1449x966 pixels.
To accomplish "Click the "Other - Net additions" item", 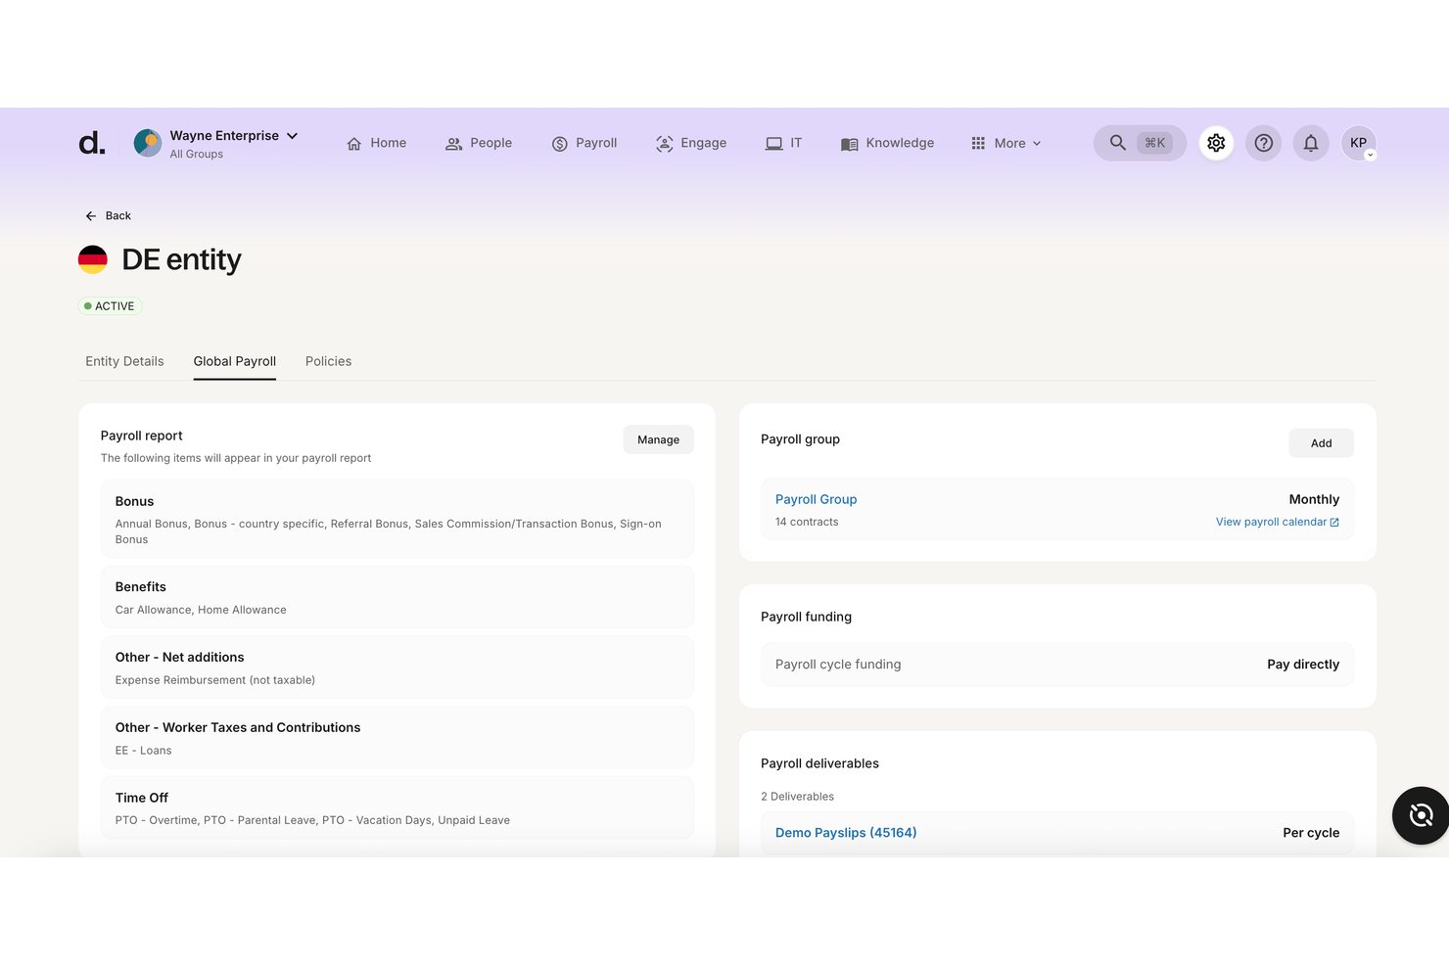I will pyautogui.click(x=397, y=667).
